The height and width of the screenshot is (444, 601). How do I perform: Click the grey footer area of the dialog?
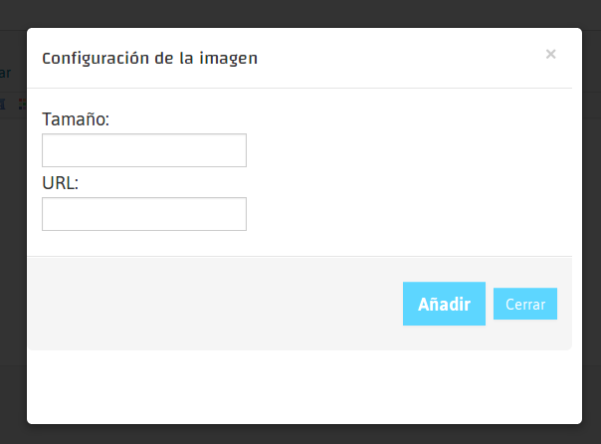tap(199, 304)
